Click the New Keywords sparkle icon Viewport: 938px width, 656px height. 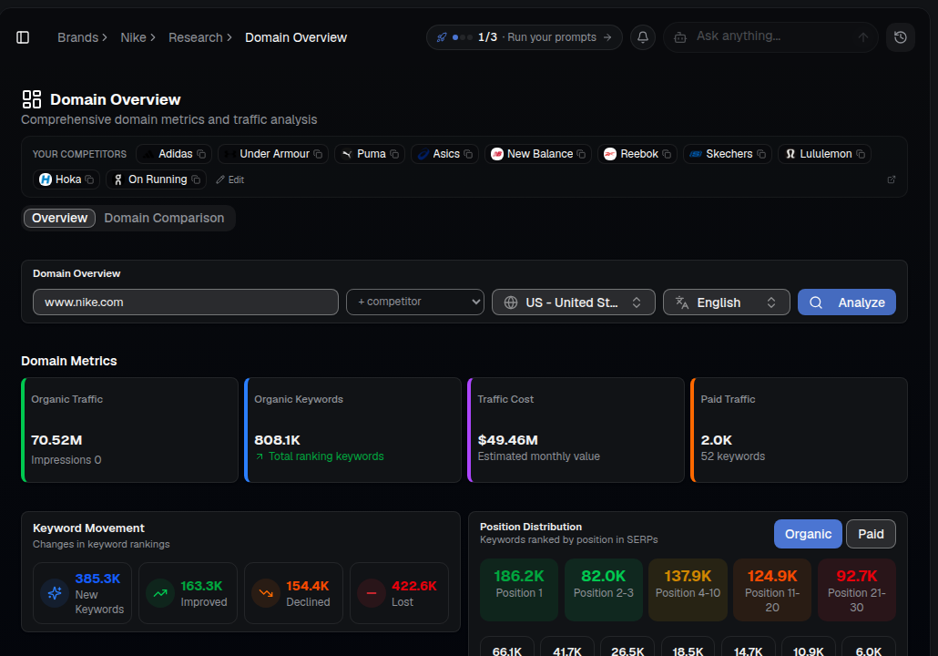pos(55,593)
